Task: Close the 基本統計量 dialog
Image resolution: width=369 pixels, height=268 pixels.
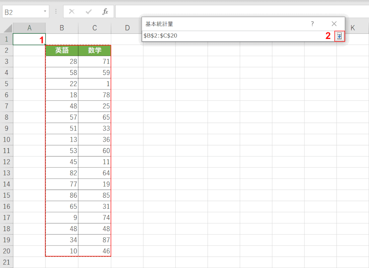Action: (x=334, y=24)
